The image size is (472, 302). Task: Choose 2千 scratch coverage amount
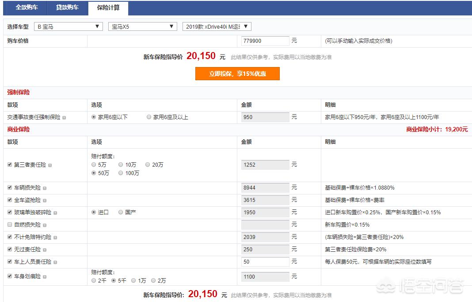(x=94, y=280)
